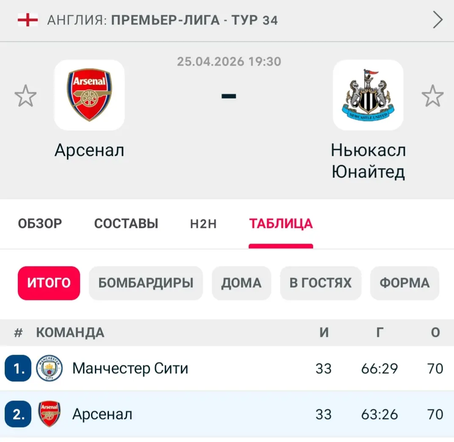Tap Manchester City logo in standings table
Screen dimensions: 454x442
[49, 368]
